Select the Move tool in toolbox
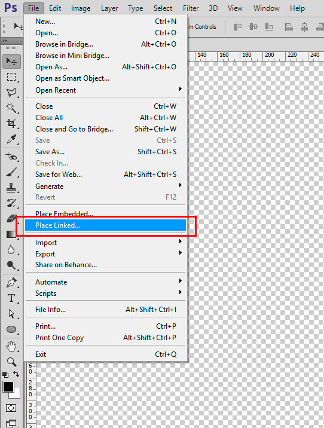This screenshot has height=428, width=324. 11,62
